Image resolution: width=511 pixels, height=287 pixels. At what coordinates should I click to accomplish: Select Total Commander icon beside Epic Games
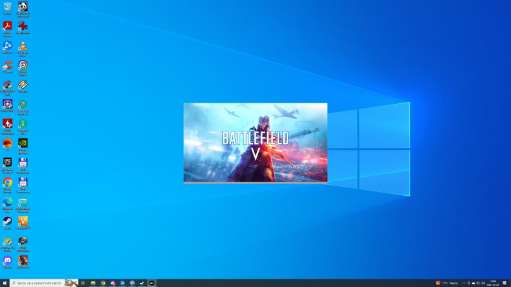(x=23, y=165)
